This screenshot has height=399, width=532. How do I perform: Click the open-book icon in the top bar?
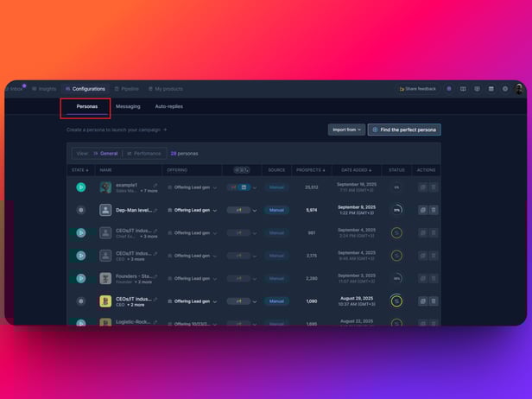click(463, 89)
